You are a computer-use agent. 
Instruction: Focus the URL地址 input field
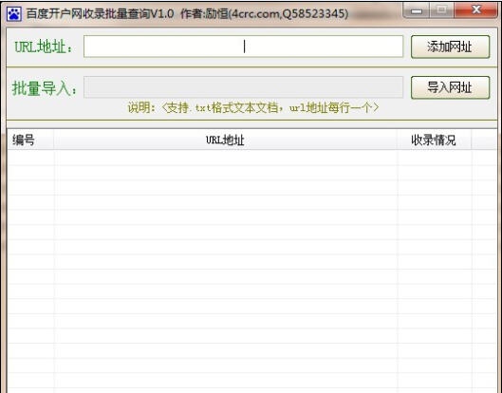click(243, 47)
